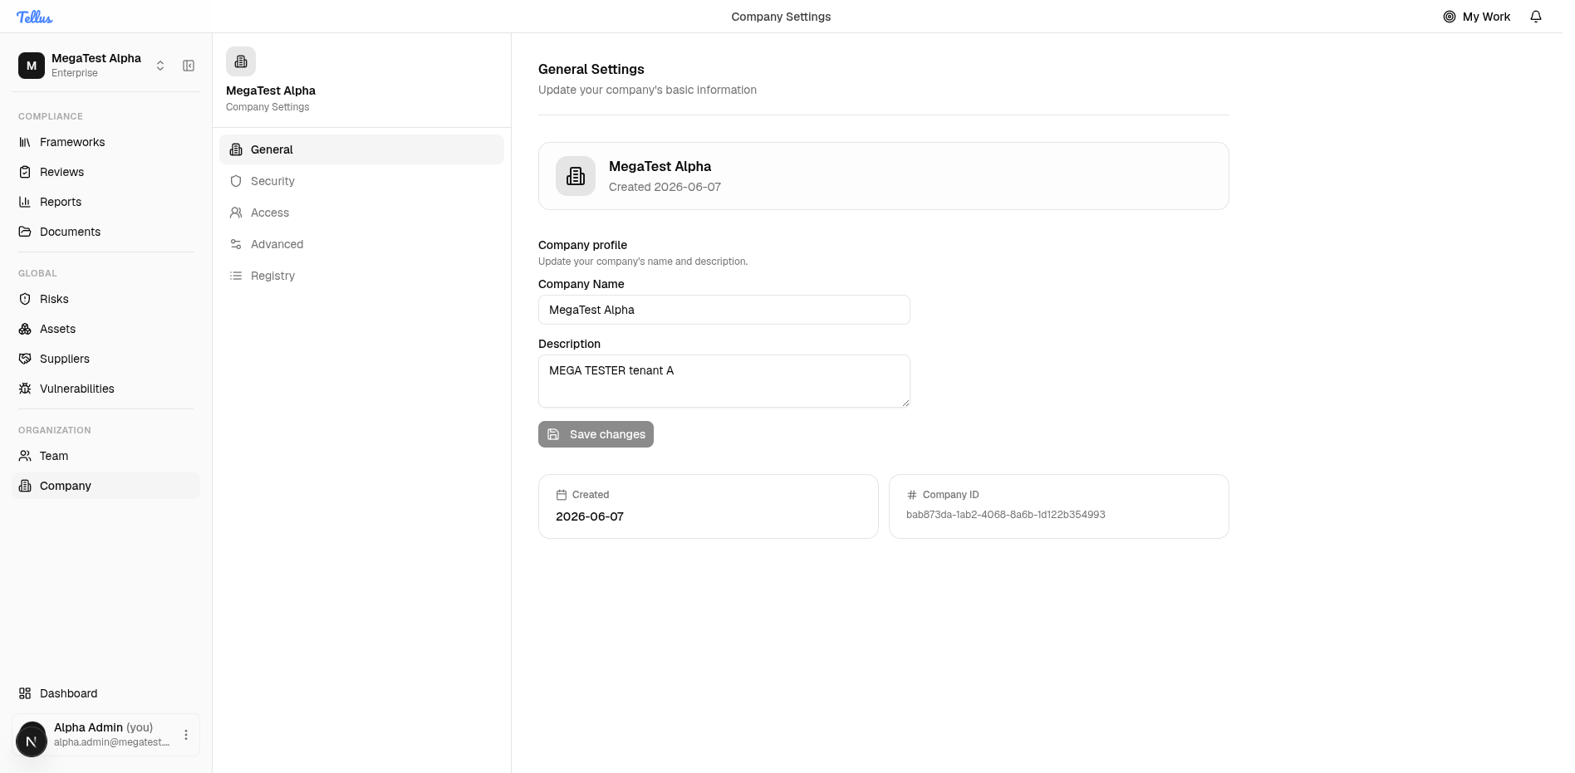1575x773 pixels.
Task: Click the Risks shield icon
Action: 25,299
